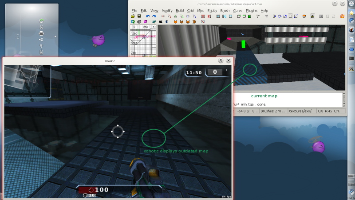
Task: Expand hidden system tray icons arrow
Action: (x=55, y=36)
